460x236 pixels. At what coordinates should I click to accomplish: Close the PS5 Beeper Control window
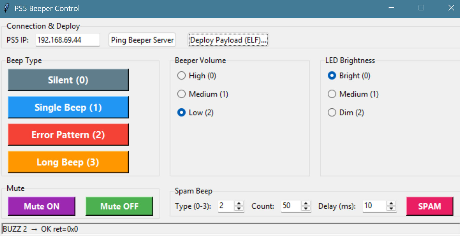tap(451, 8)
